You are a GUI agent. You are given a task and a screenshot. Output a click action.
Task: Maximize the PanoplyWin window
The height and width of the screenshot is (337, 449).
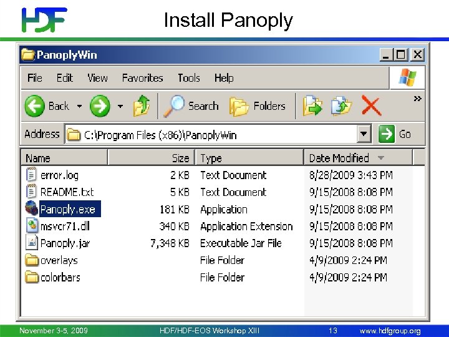[x=401, y=54]
